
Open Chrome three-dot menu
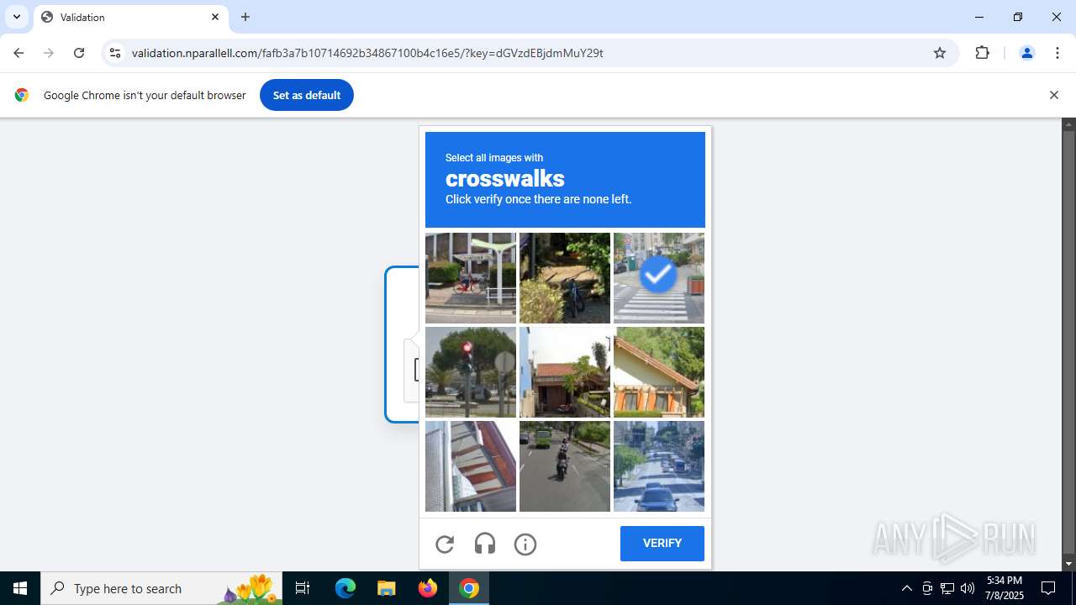1058,53
